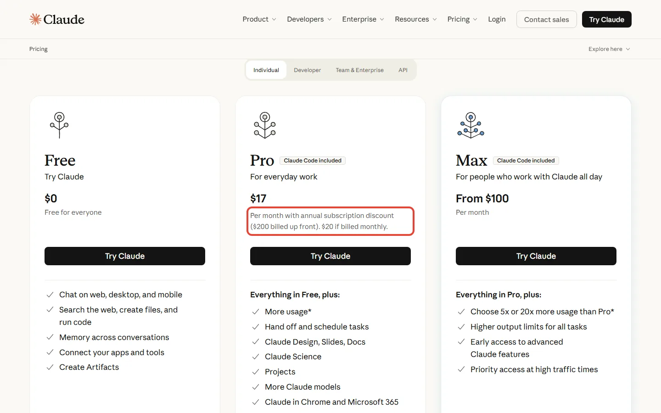The width and height of the screenshot is (661, 413).
Task: Click checkmark next to Memory across conversations
Action: [x=50, y=337]
